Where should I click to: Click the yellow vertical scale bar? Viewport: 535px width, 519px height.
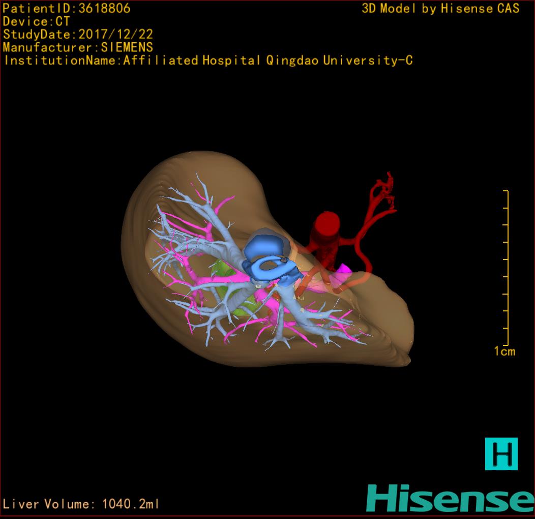click(x=507, y=267)
